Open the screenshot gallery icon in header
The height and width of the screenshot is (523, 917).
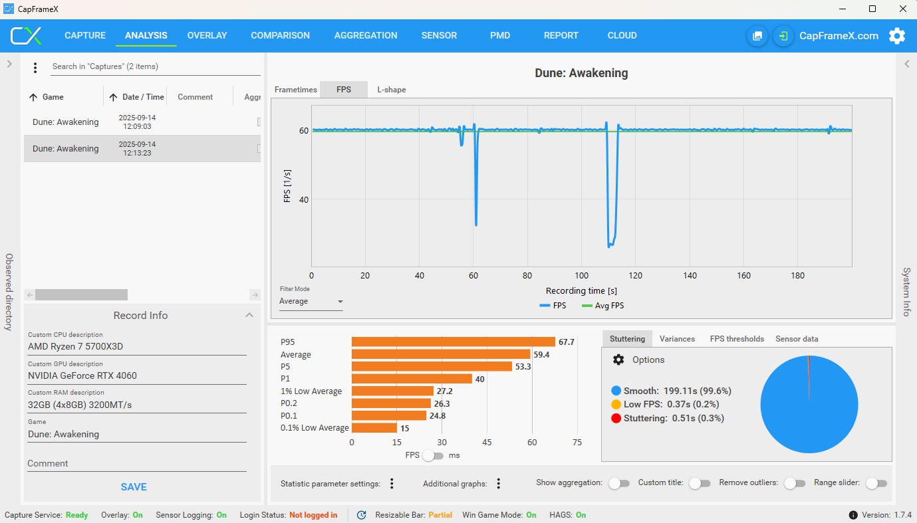(x=757, y=36)
